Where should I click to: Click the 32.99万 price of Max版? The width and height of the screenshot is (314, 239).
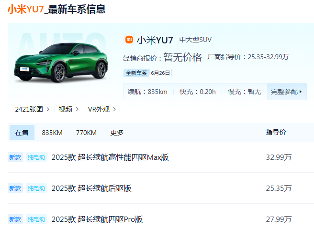point(279,157)
